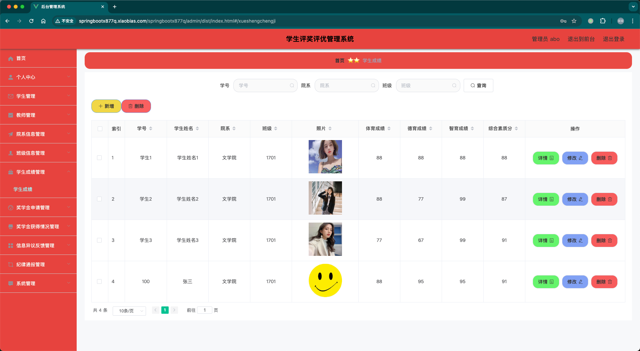
Task: Click 退出到前台 in the header
Action: (x=581, y=39)
